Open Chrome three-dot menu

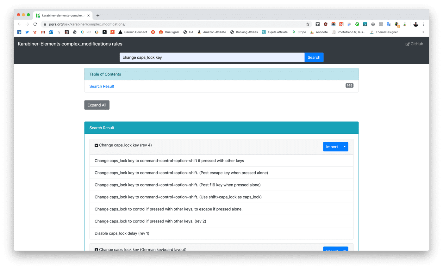(x=424, y=24)
